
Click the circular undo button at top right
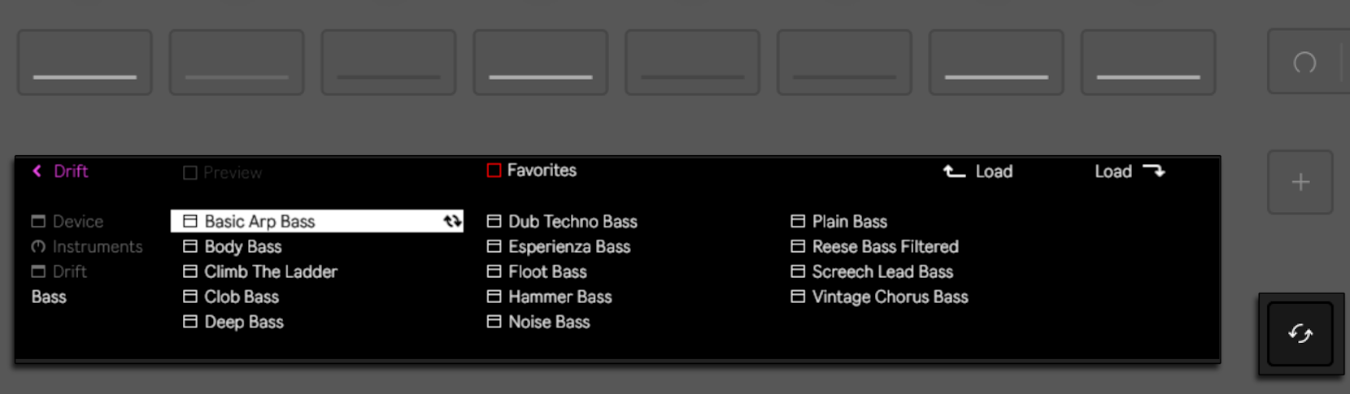point(1304,63)
